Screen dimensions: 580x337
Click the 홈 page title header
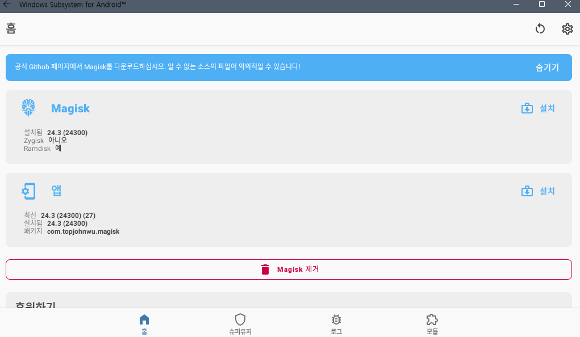coord(11,28)
